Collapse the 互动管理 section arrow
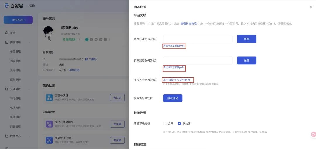Screen dimensions: 316x149 30,89
